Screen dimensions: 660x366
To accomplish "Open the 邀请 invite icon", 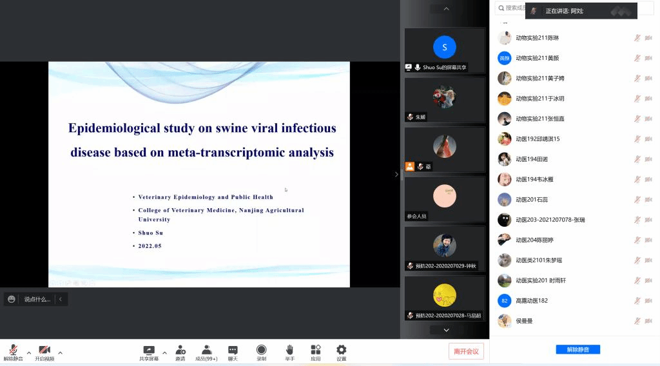I will pyautogui.click(x=180, y=350).
